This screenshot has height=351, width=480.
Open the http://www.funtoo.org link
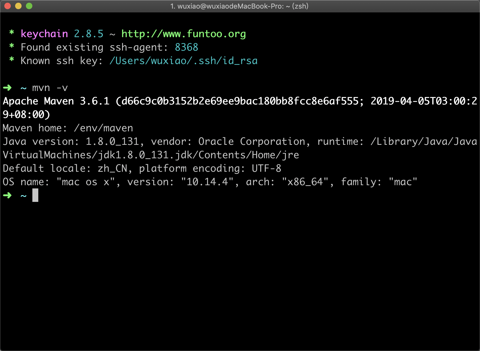click(184, 34)
